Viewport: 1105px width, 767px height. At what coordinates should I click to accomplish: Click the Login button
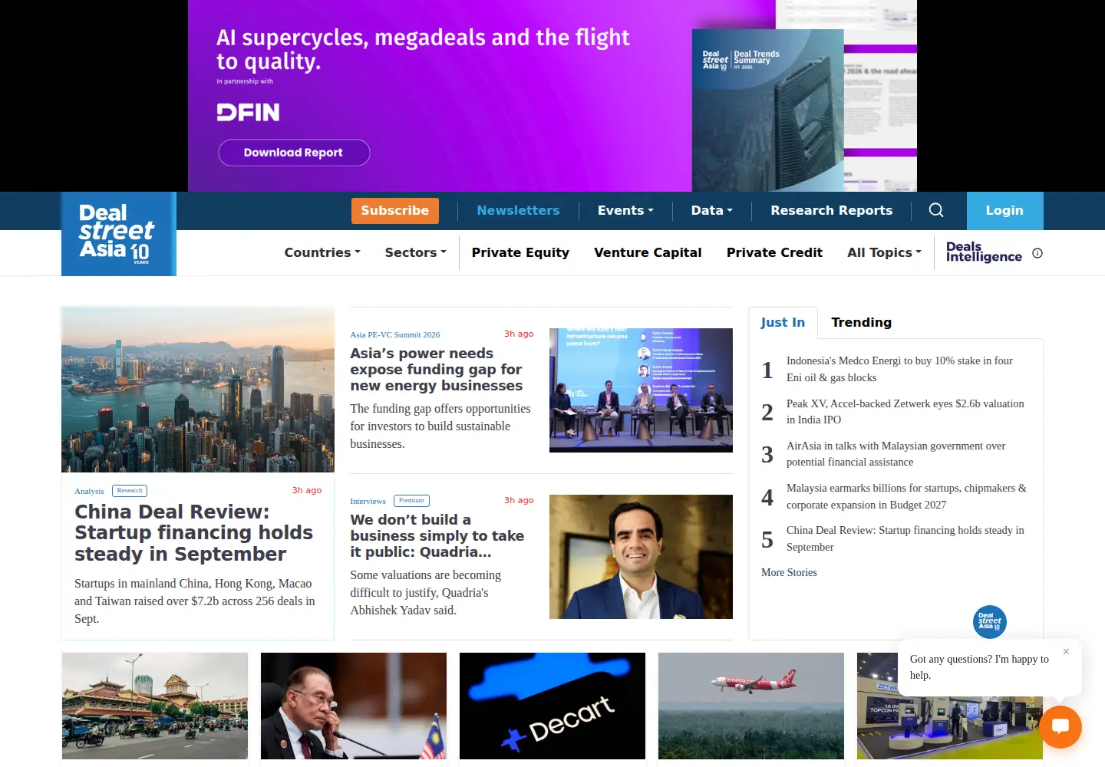(1004, 211)
